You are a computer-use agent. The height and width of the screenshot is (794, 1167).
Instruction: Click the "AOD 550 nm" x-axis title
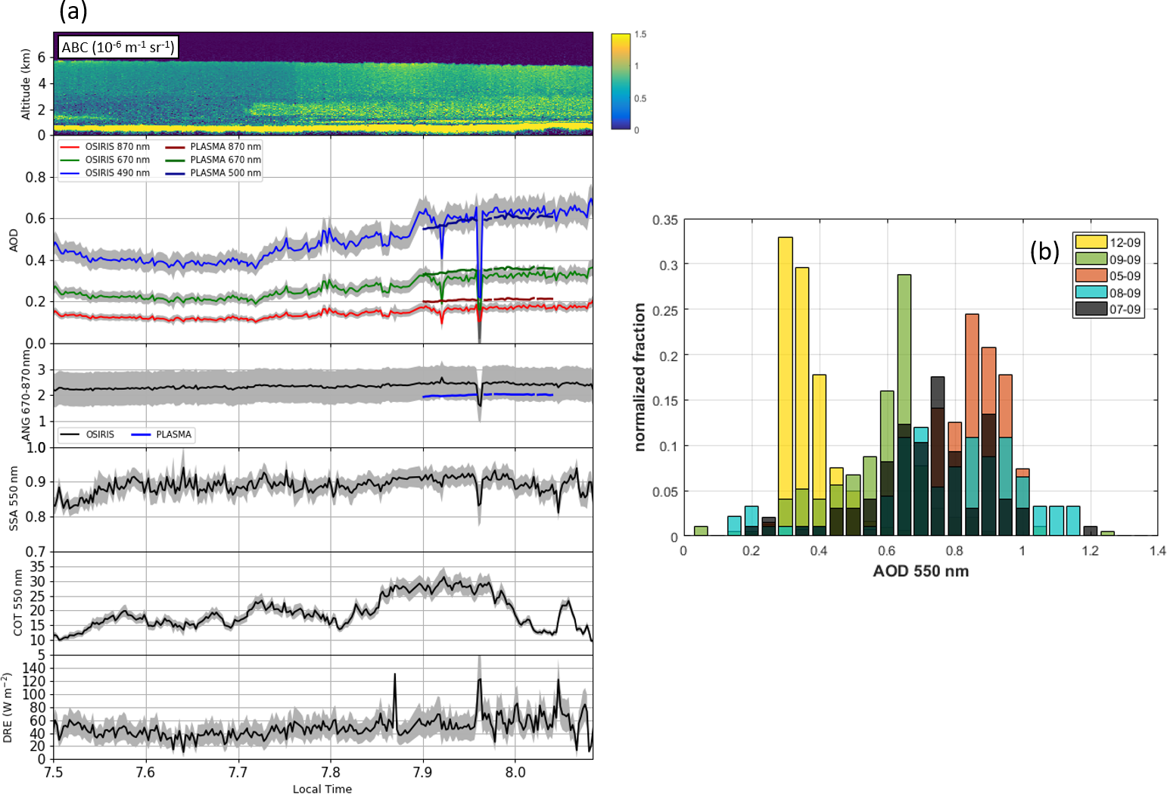(x=920, y=571)
